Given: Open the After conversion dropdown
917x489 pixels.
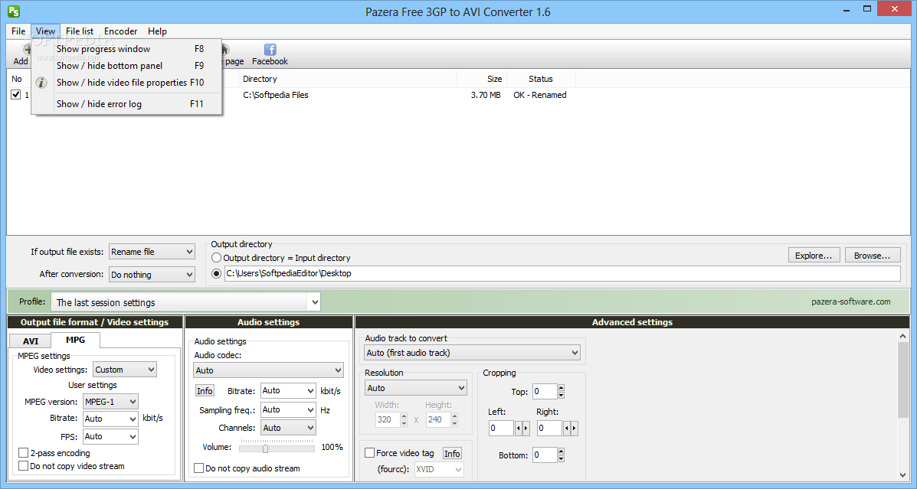Looking at the screenshot, I should tap(152, 275).
